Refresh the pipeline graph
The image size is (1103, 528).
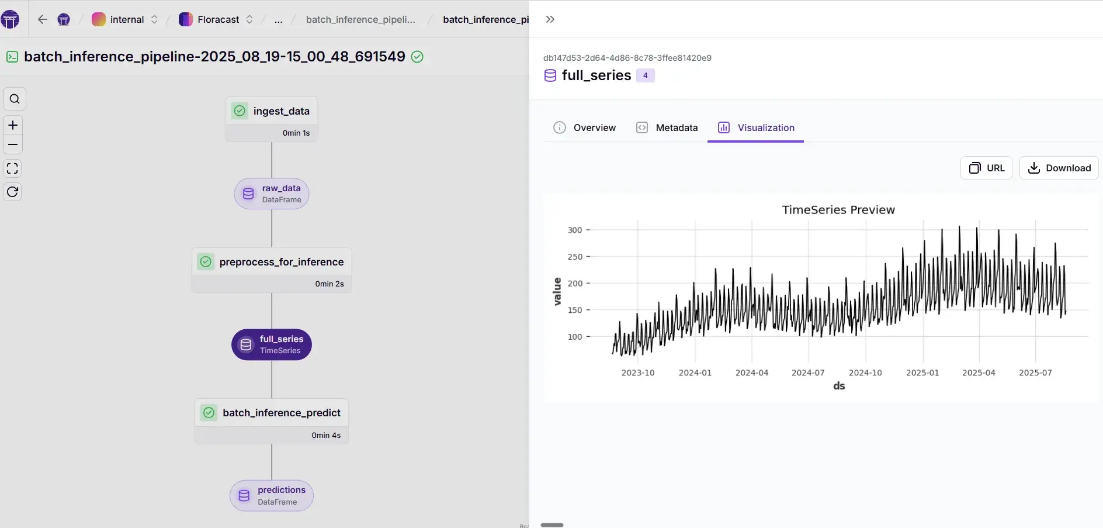[13, 192]
